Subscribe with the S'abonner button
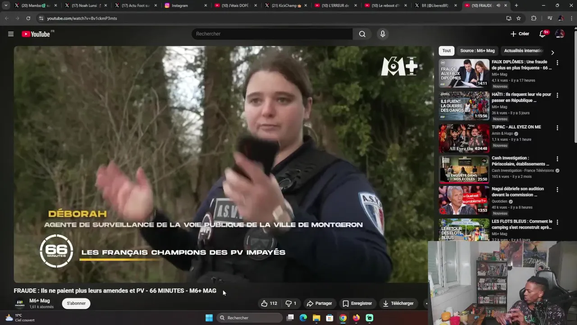 coord(76,303)
